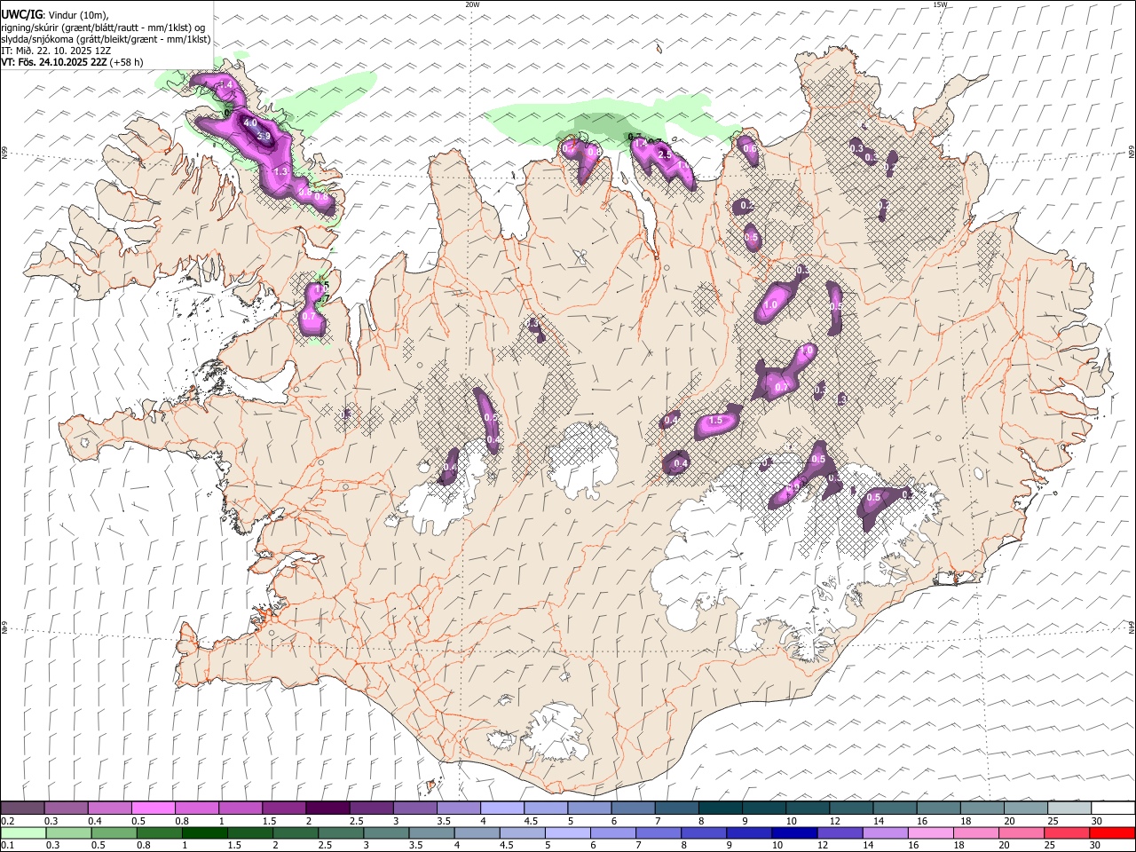Click the white above-30 upper legend swatch

(1113, 809)
